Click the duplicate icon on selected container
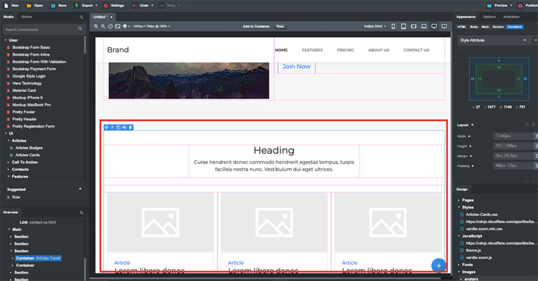This screenshot has width=538, height=281. (x=118, y=127)
